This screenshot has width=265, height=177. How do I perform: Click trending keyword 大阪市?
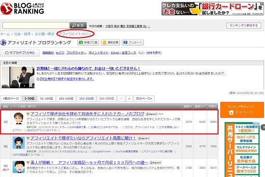(109, 26)
